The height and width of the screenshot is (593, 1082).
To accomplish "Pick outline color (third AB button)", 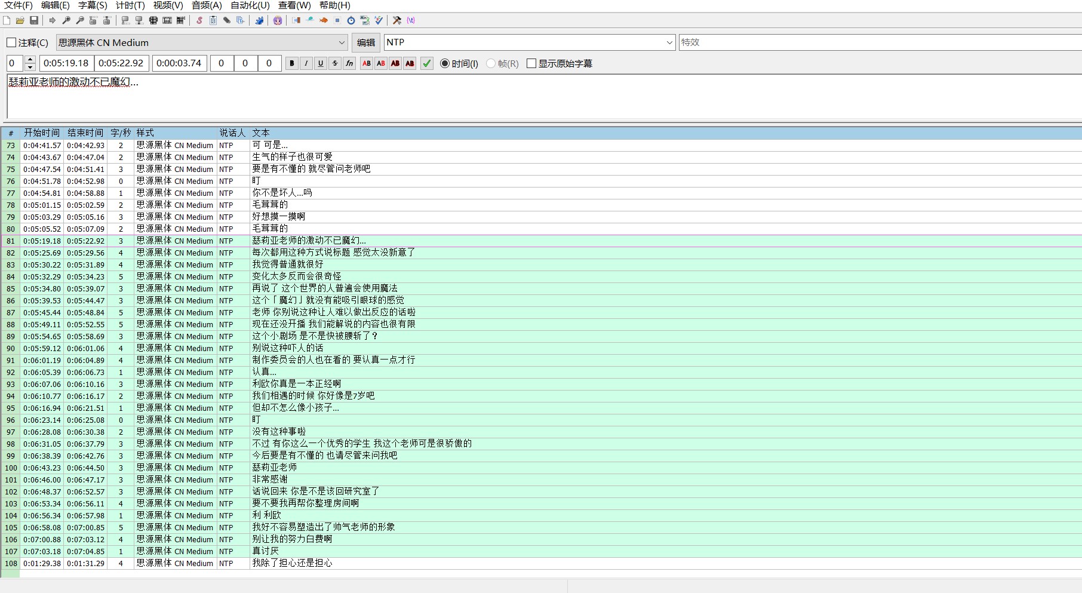I will pyautogui.click(x=395, y=63).
